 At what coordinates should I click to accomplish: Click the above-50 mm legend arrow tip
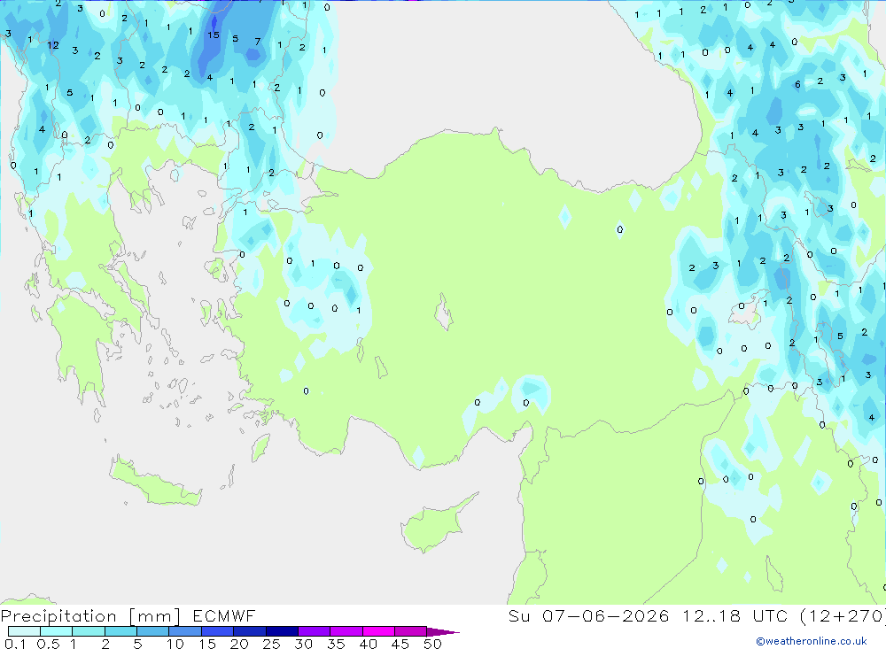click(x=444, y=631)
